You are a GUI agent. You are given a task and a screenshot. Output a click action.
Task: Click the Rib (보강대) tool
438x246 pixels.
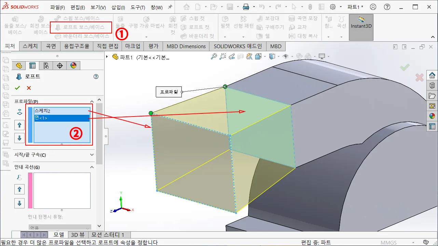click(268, 18)
